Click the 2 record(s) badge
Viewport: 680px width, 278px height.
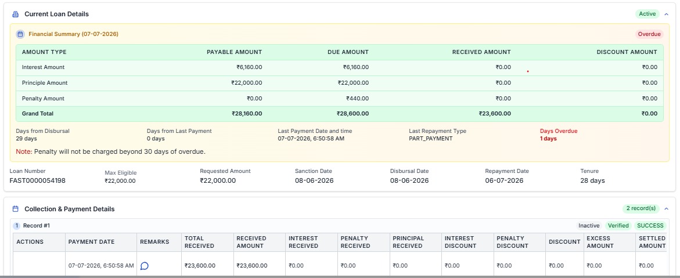(641, 208)
